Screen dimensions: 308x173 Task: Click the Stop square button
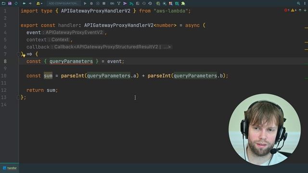(104, 3)
